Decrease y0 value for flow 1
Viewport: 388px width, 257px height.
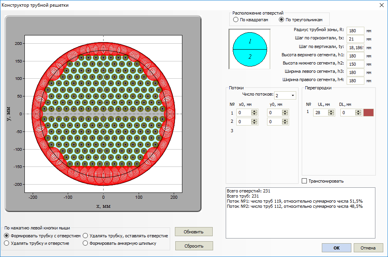tap(285, 114)
